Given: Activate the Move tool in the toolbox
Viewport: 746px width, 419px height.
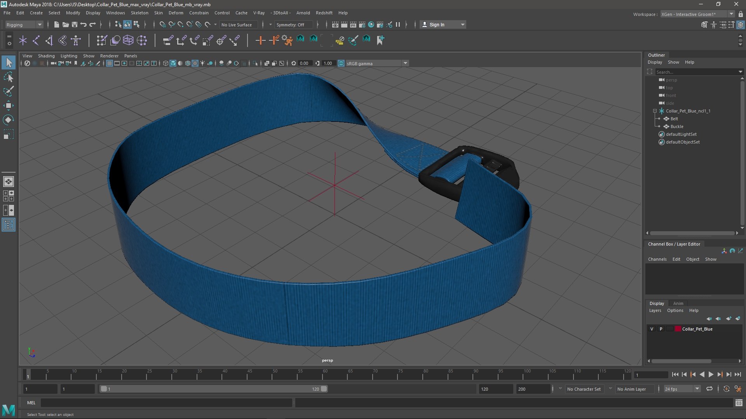Looking at the screenshot, I should [x=9, y=106].
